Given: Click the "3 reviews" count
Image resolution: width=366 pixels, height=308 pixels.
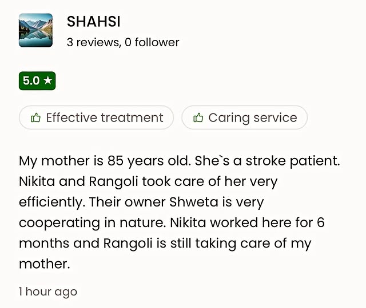Looking at the screenshot, I should tap(93, 42).
